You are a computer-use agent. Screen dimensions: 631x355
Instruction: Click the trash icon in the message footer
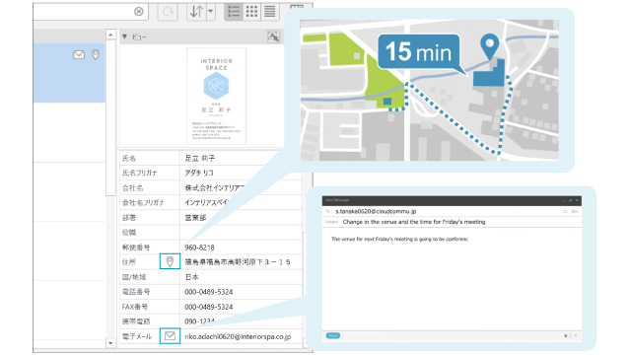(x=565, y=335)
